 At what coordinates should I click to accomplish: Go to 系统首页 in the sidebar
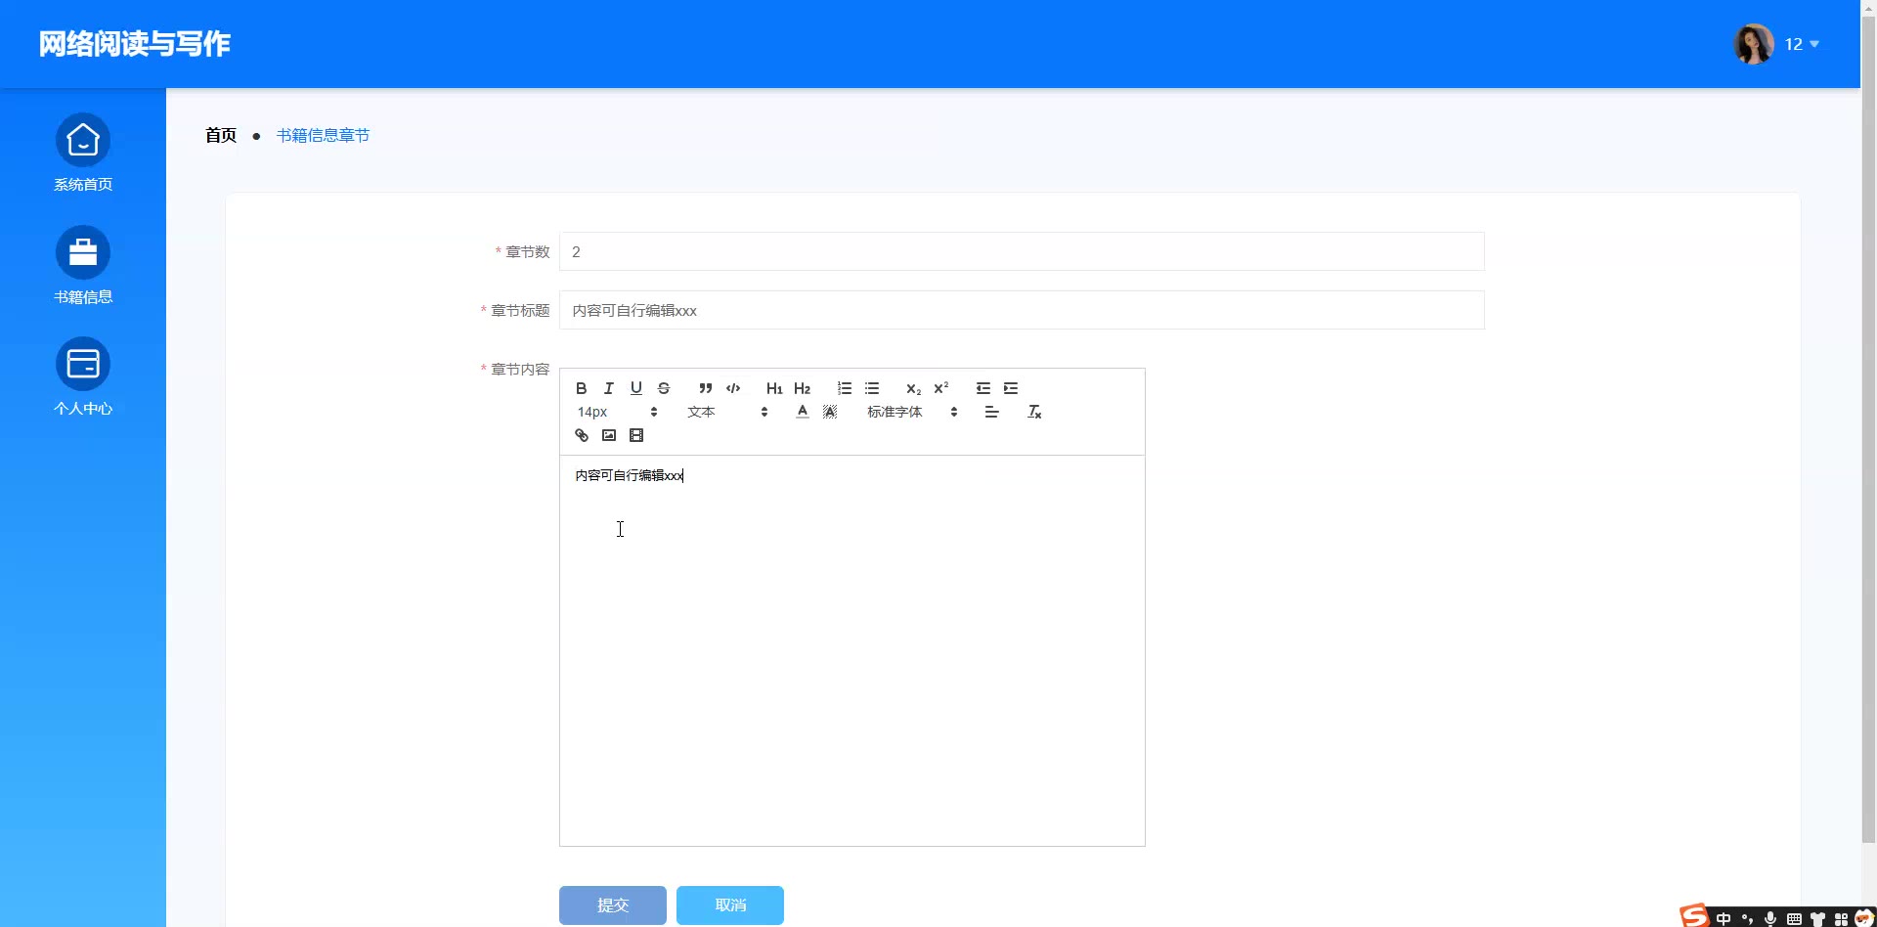[83, 154]
